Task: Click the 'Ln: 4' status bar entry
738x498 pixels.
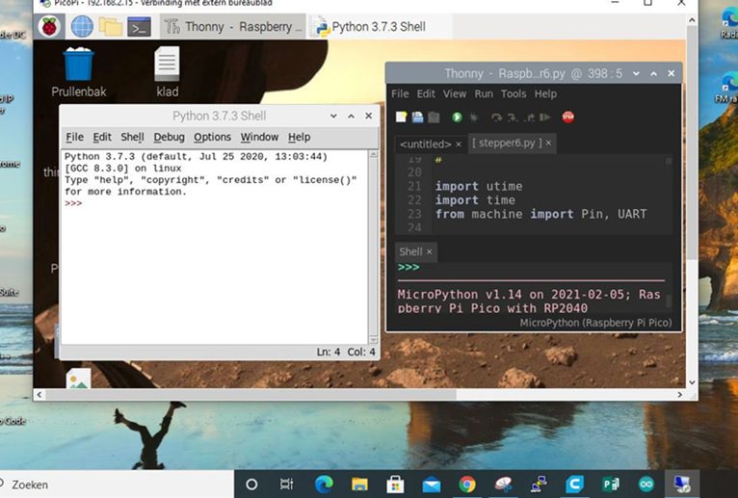Action: (328, 353)
